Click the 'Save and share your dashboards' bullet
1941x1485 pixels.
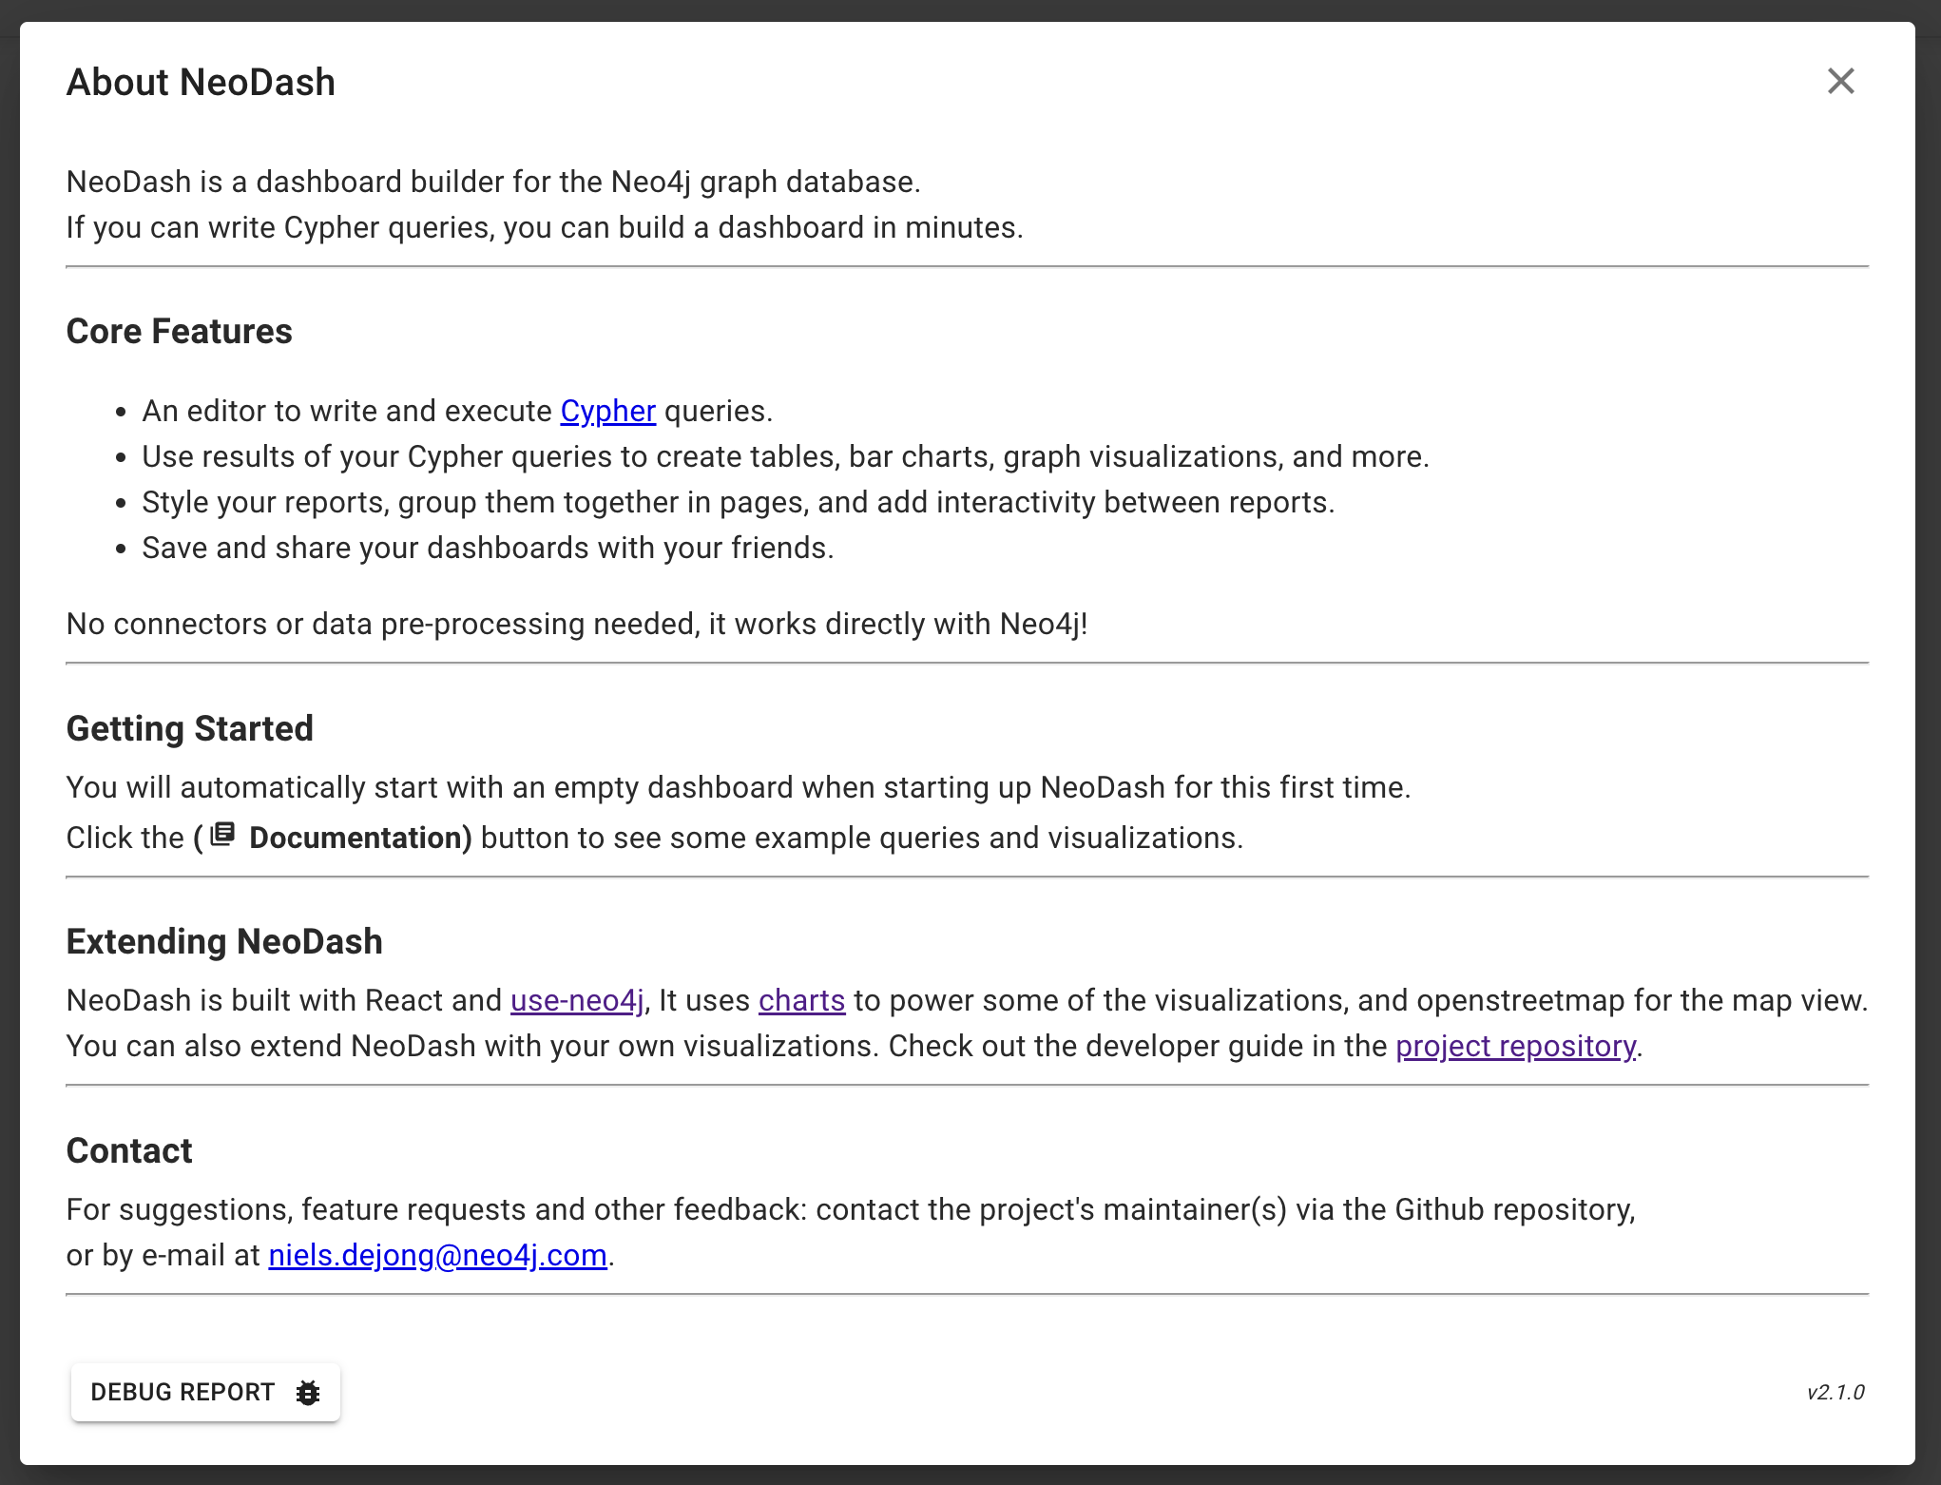tap(488, 548)
